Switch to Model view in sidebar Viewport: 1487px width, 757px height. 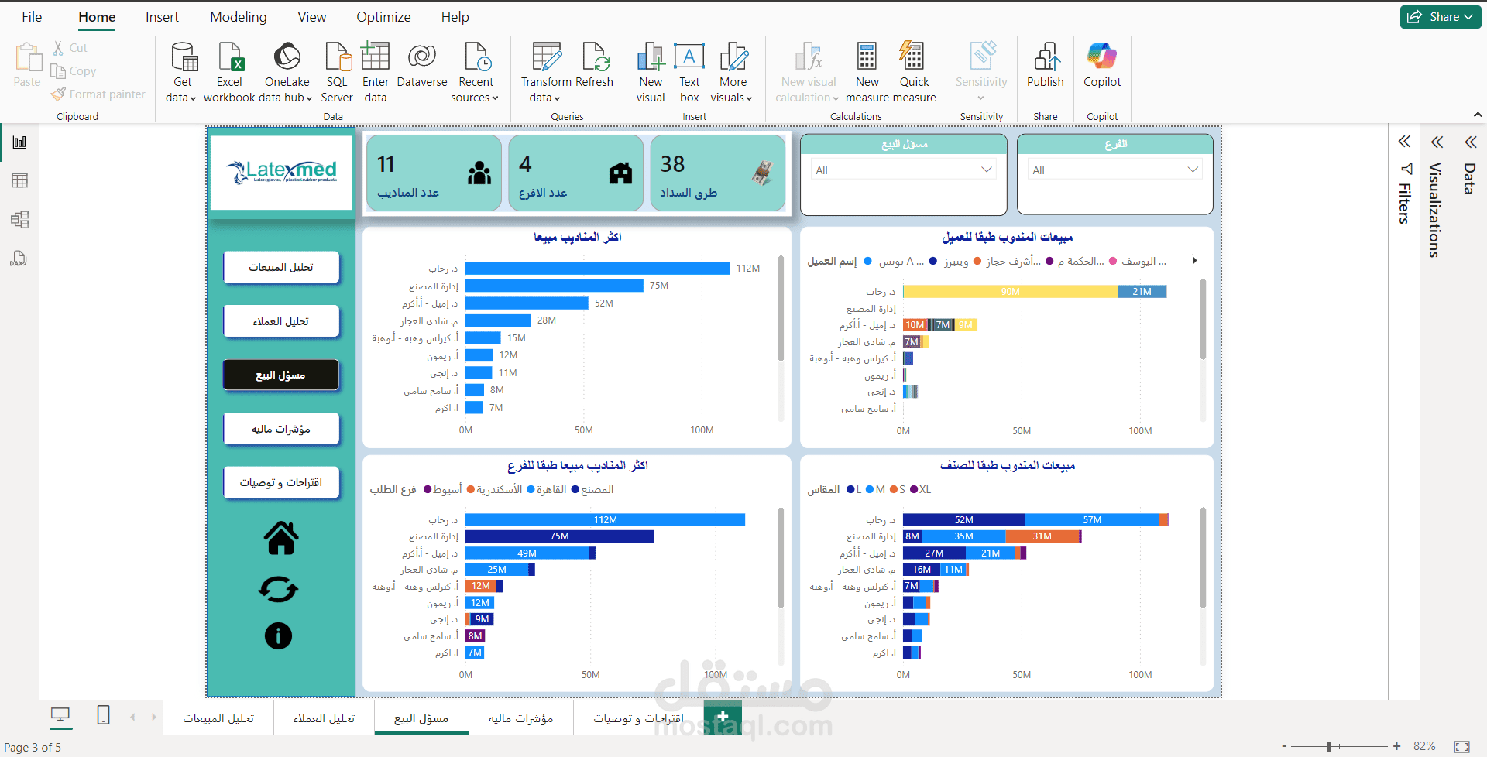(x=19, y=220)
